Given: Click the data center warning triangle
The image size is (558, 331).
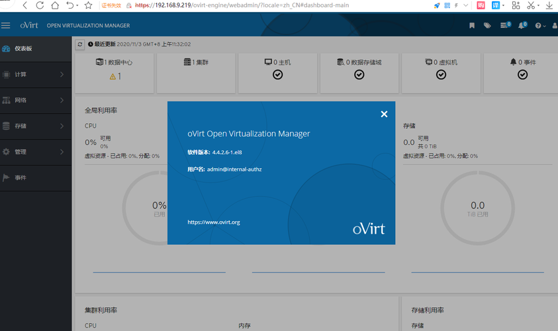Looking at the screenshot, I should (113, 77).
